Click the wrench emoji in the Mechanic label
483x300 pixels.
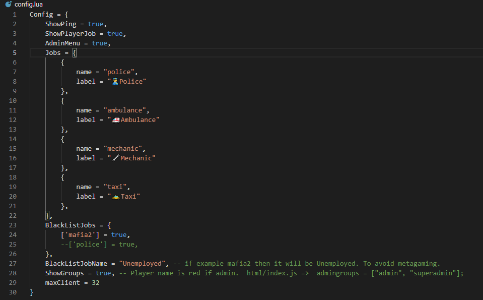coord(116,158)
